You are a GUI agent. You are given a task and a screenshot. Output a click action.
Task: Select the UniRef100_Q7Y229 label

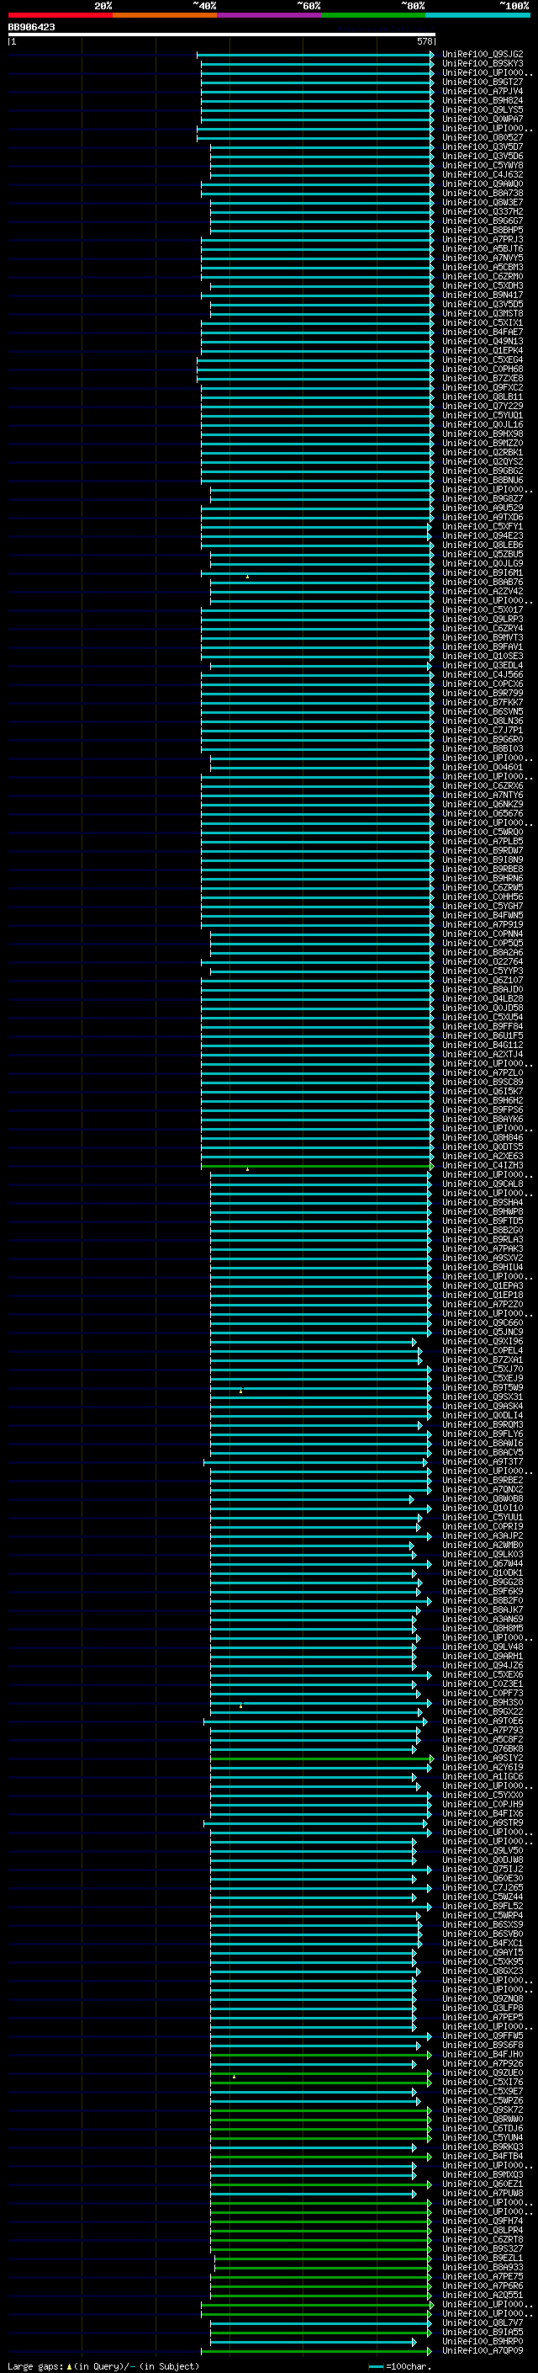(483, 407)
